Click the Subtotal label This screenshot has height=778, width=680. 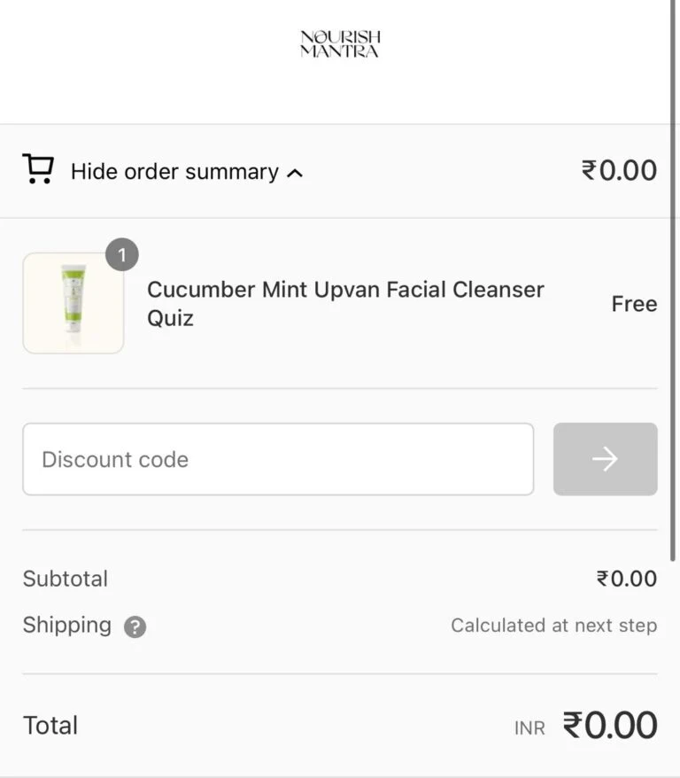(66, 579)
